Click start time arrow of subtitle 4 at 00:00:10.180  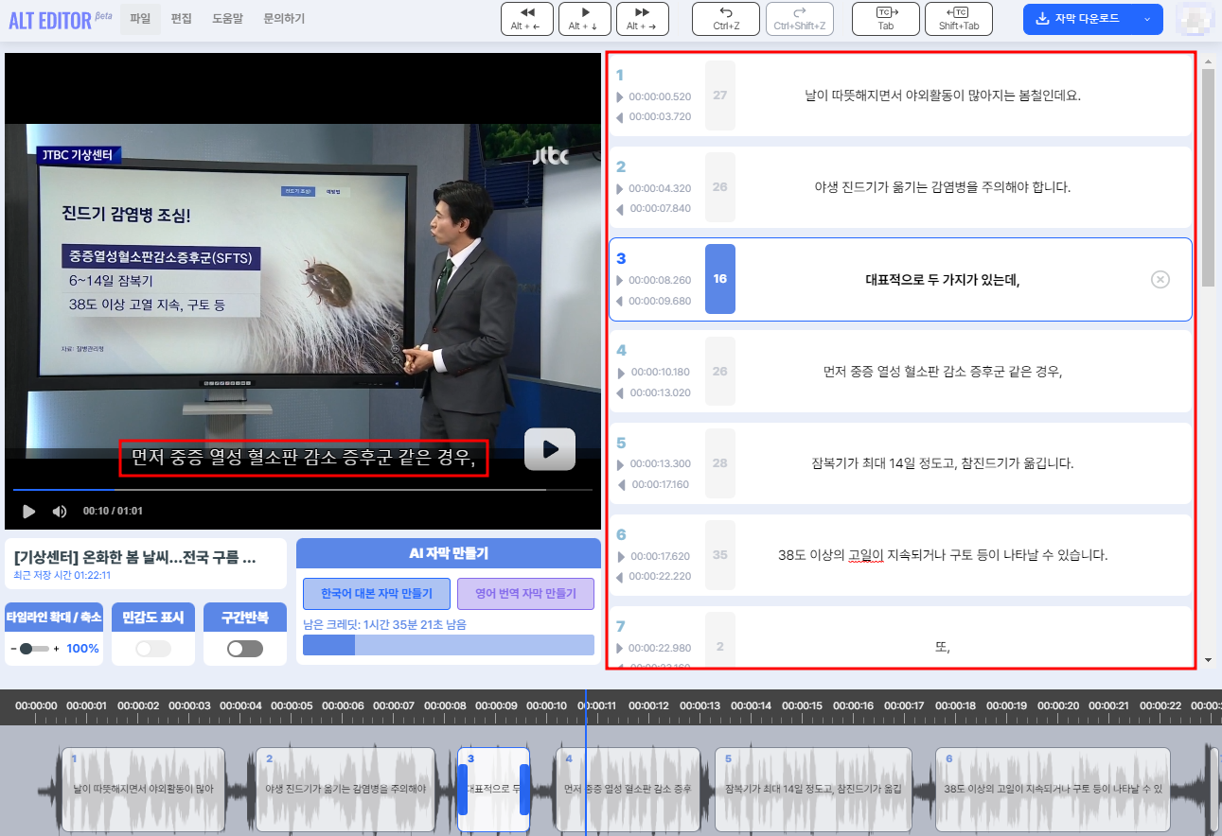[x=620, y=373]
